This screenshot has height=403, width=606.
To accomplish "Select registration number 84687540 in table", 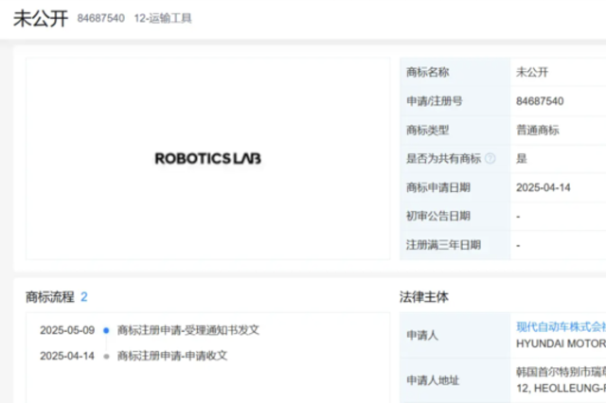I will tap(540, 101).
